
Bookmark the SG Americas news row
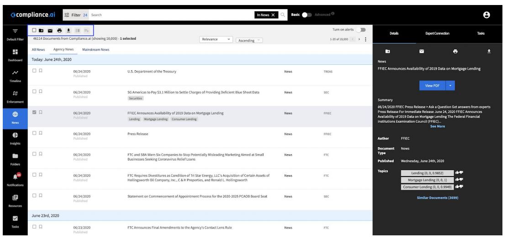coord(41,91)
